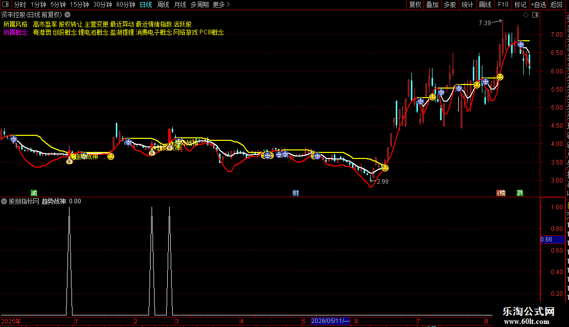Click 返回 to go back

pos(556,5)
